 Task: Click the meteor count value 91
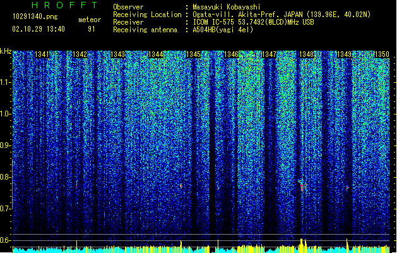91,29
